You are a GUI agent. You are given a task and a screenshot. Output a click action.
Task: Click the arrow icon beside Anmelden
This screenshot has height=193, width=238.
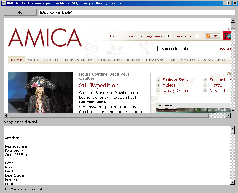pos(197,36)
